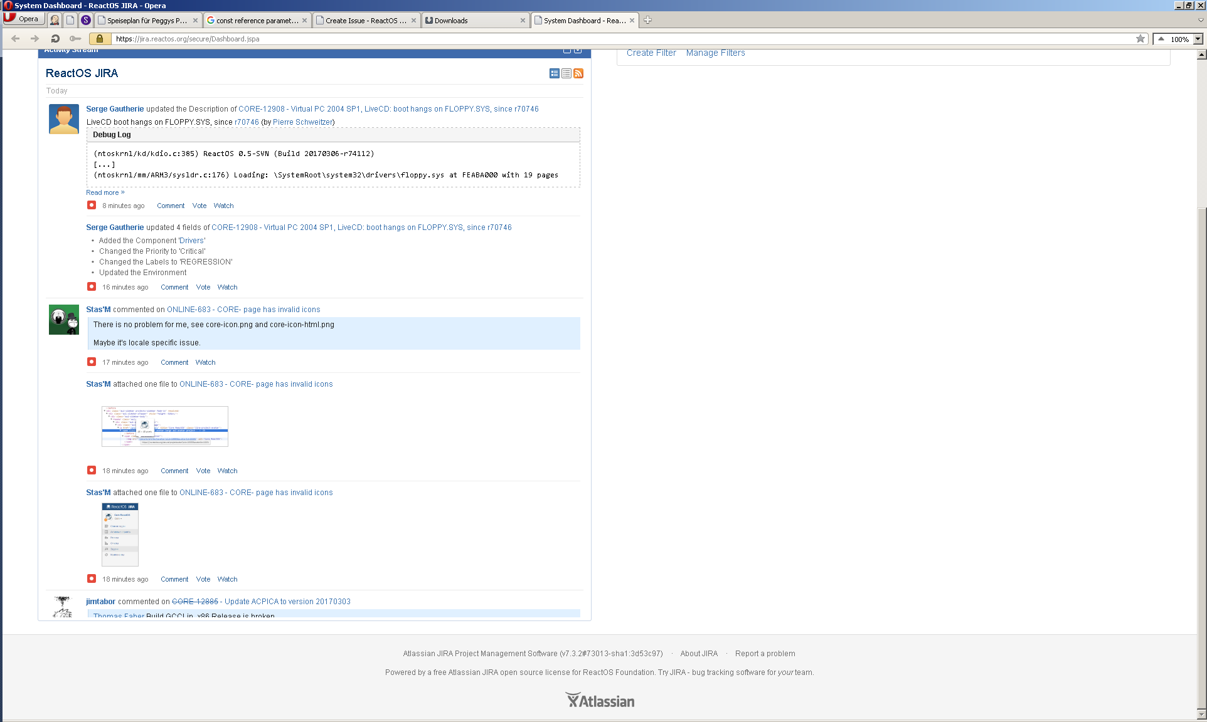Close the Speiseplan für Peggys tab
1207x722 pixels.
[x=195, y=21]
